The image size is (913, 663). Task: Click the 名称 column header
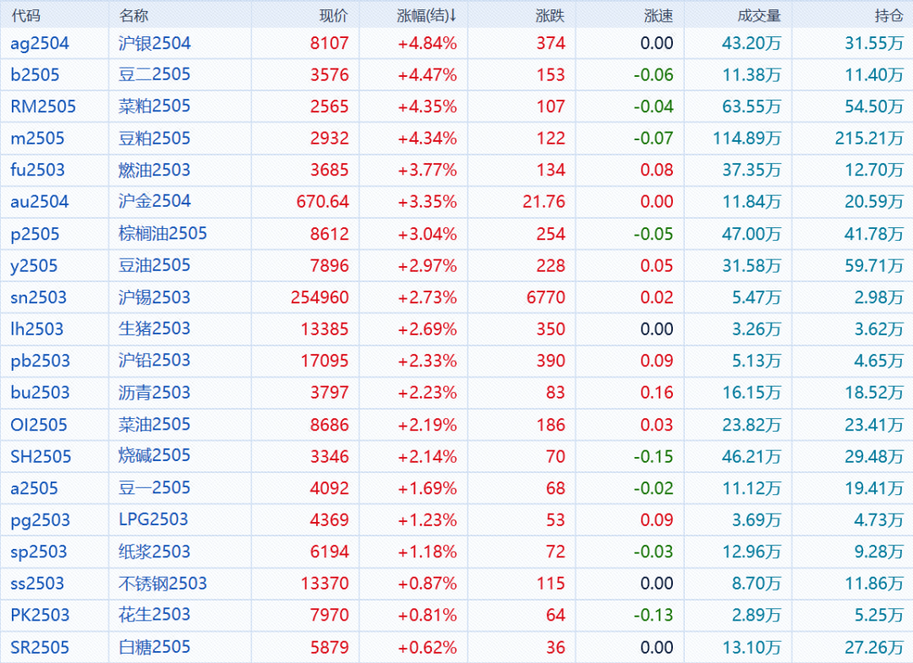click(133, 16)
